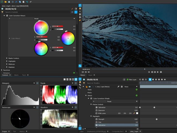Toggle Color Correction Wheels checkbox in Controls

[7, 16]
